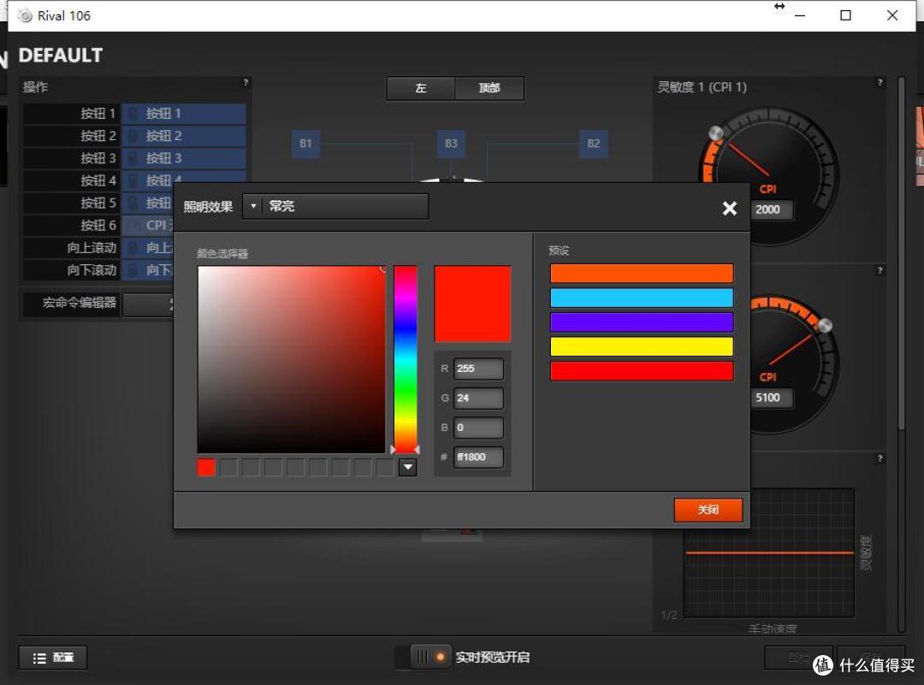Open the 按钮 3 action assignment
This screenshot has width=924, height=685.
pyautogui.click(x=184, y=158)
